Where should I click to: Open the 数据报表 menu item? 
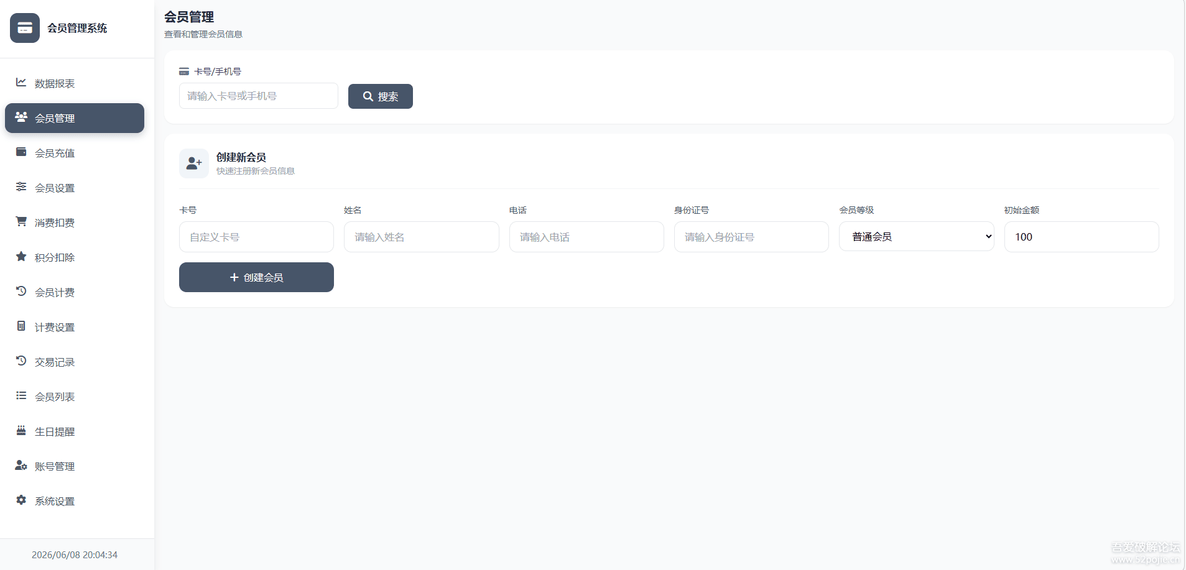pyautogui.click(x=75, y=83)
